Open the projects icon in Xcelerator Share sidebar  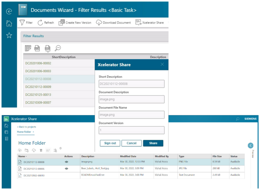click(x=6, y=132)
